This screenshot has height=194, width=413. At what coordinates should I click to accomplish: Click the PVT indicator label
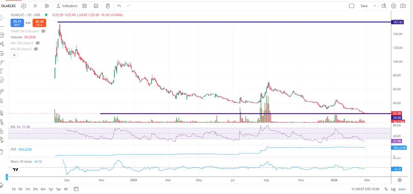point(13,150)
